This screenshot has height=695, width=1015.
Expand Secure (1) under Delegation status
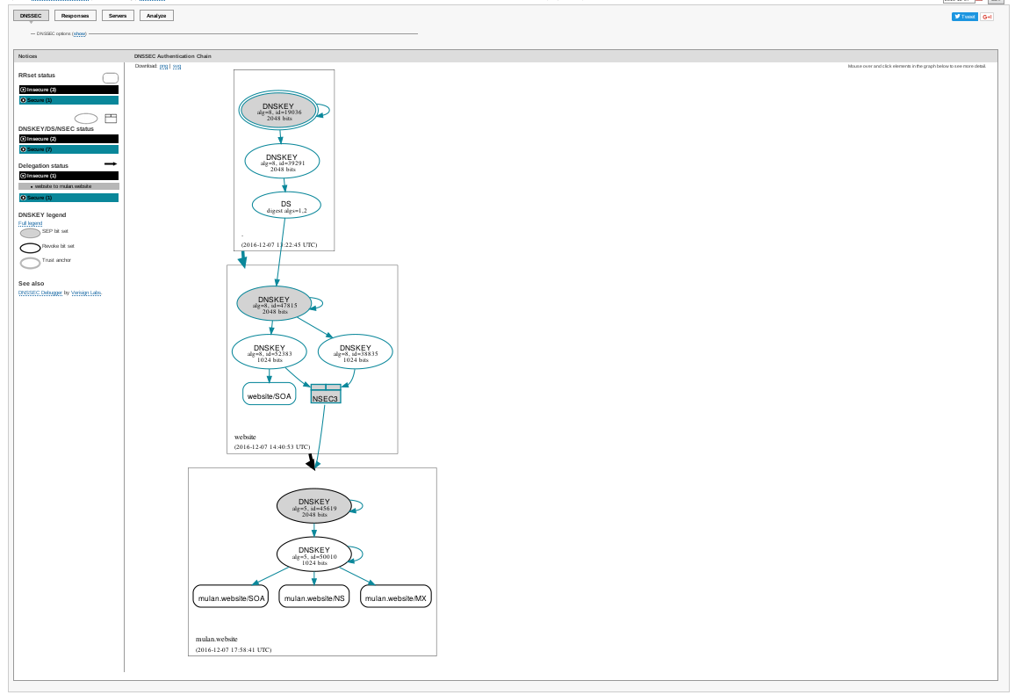68,198
